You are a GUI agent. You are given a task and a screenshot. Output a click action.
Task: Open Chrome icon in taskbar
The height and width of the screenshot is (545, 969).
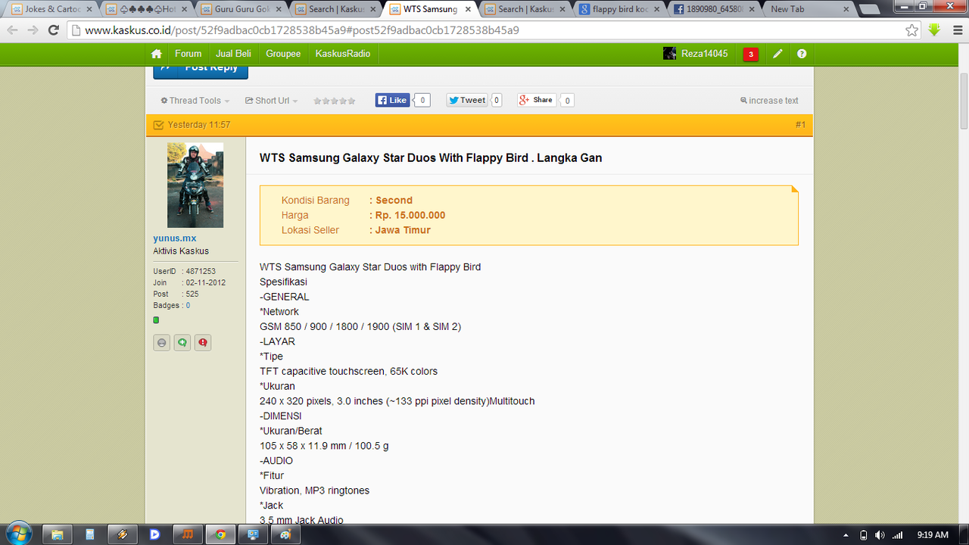click(220, 534)
